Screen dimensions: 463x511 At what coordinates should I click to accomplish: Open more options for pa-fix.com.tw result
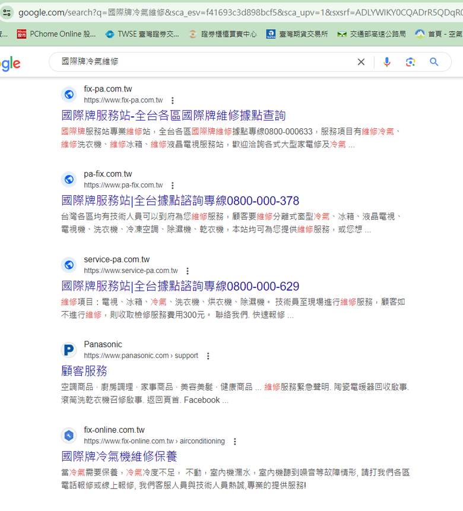[173, 185]
